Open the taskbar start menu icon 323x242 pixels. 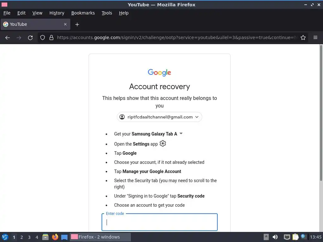click(x=5, y=237)
